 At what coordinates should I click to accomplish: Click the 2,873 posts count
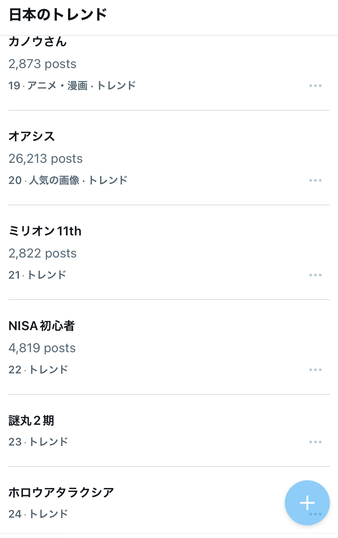(42, 64)
